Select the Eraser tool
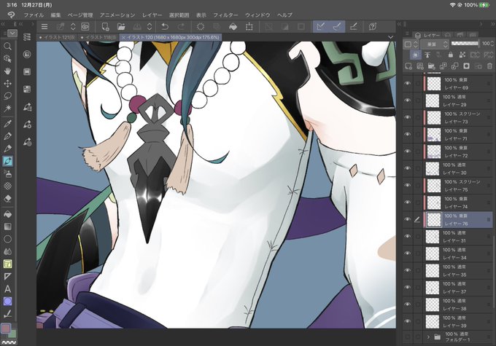 coord(7,198)
